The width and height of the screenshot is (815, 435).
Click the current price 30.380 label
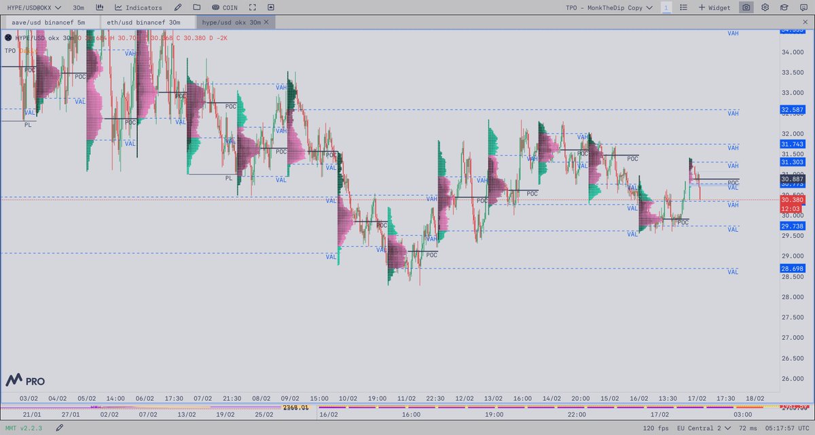point(793,200)
